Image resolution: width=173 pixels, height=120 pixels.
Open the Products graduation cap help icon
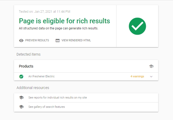pos(151,66)
